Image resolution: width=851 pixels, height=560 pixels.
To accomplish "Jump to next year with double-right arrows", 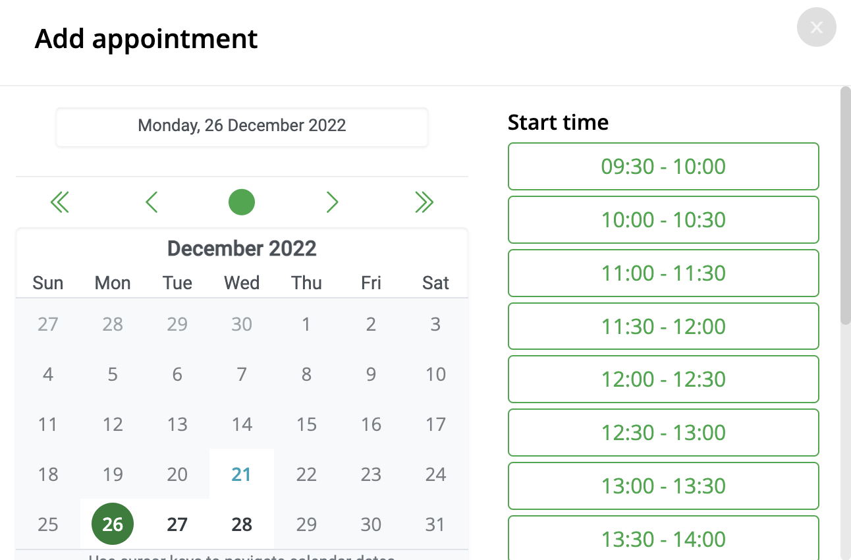I will click(424, 202).
